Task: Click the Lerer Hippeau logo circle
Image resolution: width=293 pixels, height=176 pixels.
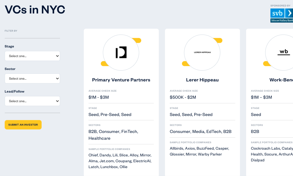Action: pyautogui.click(x=202, y=52)
